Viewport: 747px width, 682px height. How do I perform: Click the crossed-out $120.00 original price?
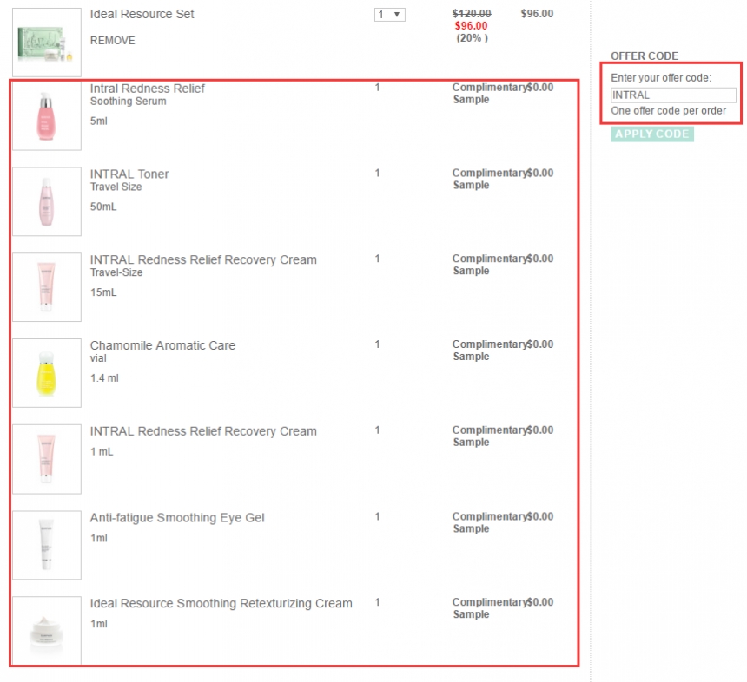pyautogui.click(x=472, y=14)
